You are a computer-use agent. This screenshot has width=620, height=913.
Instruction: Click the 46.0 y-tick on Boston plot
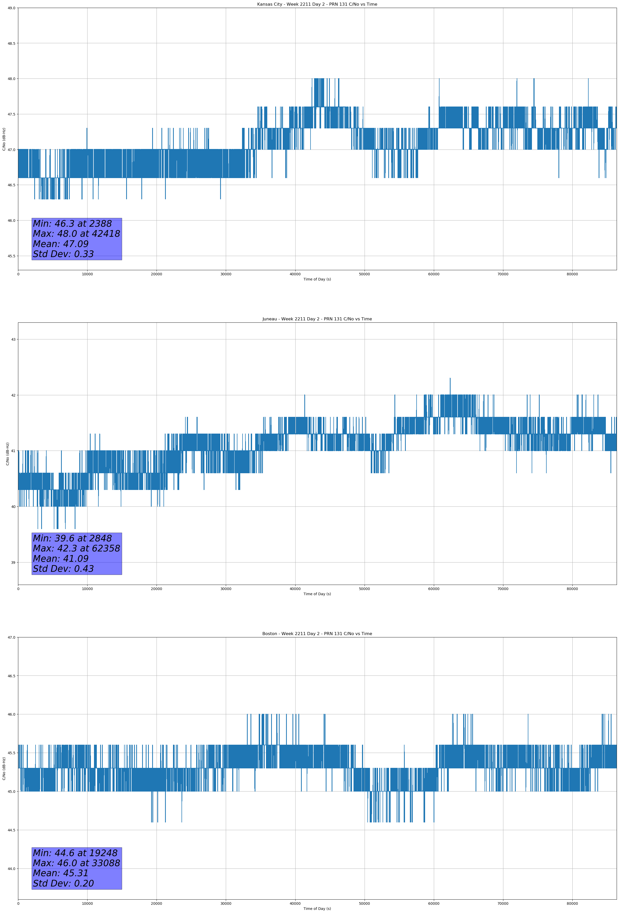point(11,714)
